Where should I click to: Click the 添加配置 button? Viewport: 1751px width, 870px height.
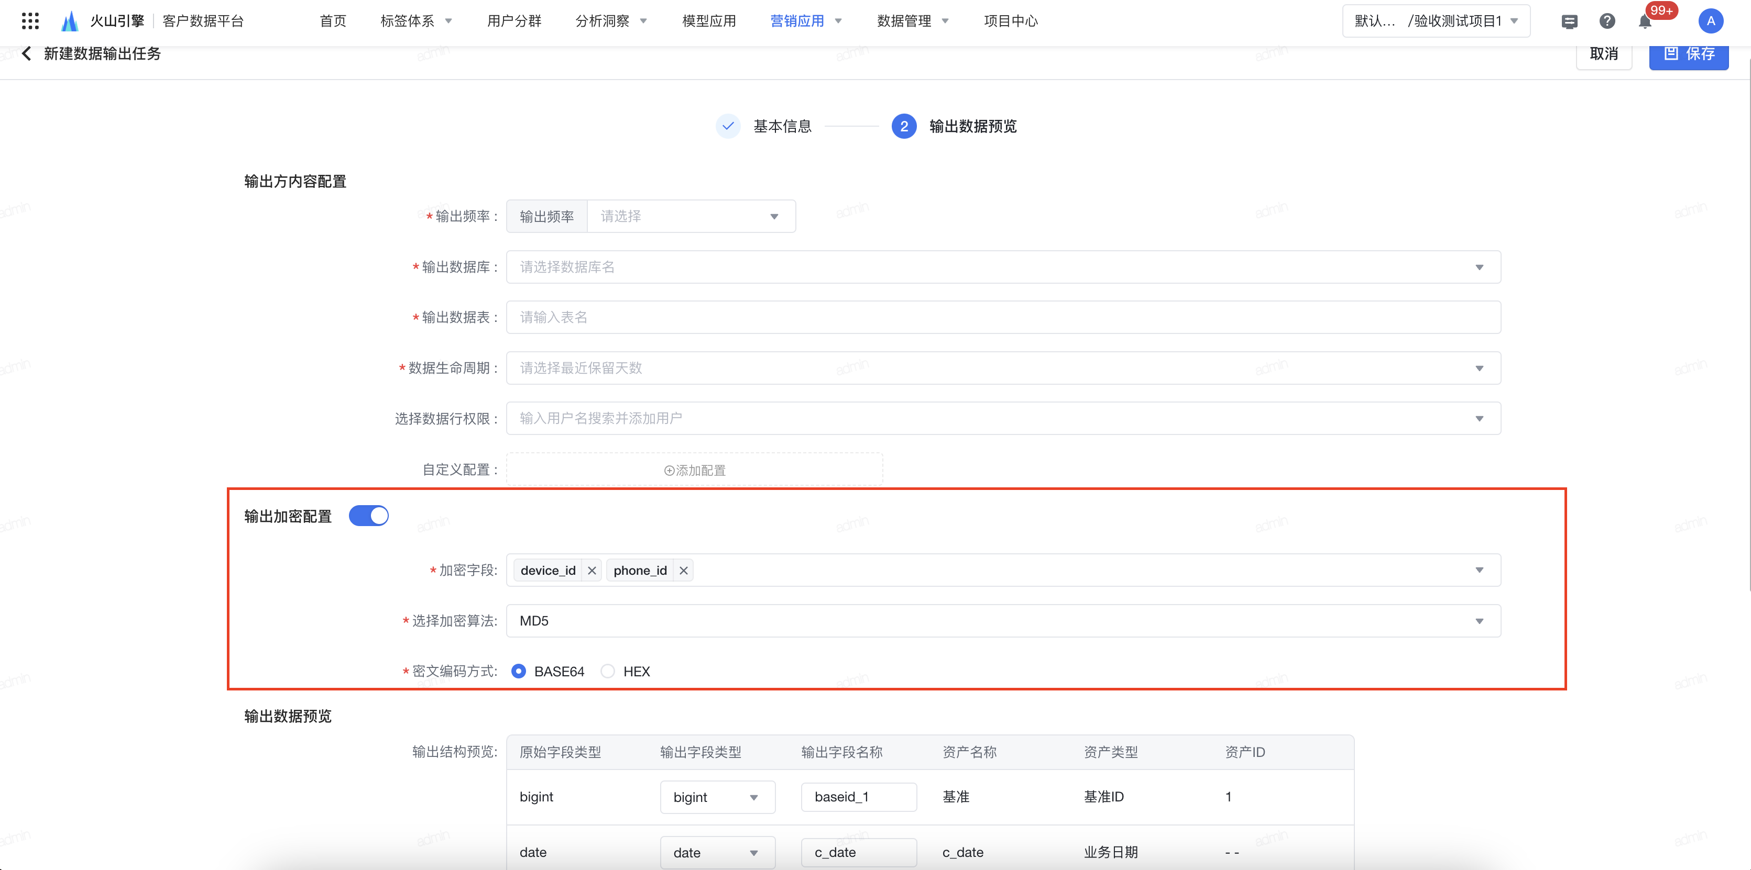pos(694,470)
